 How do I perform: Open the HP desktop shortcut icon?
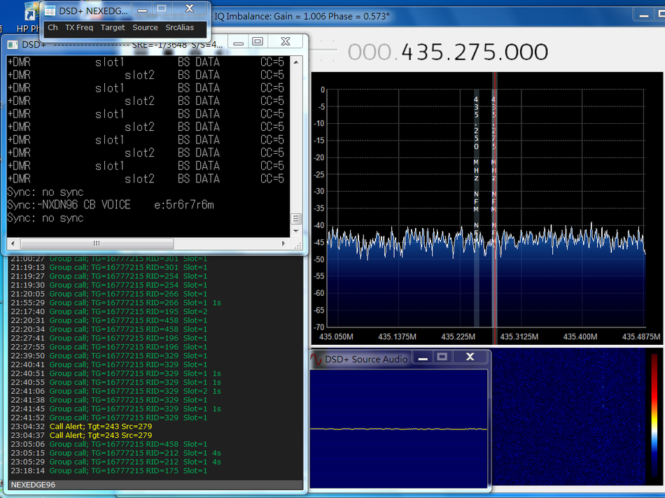point(31,13)
